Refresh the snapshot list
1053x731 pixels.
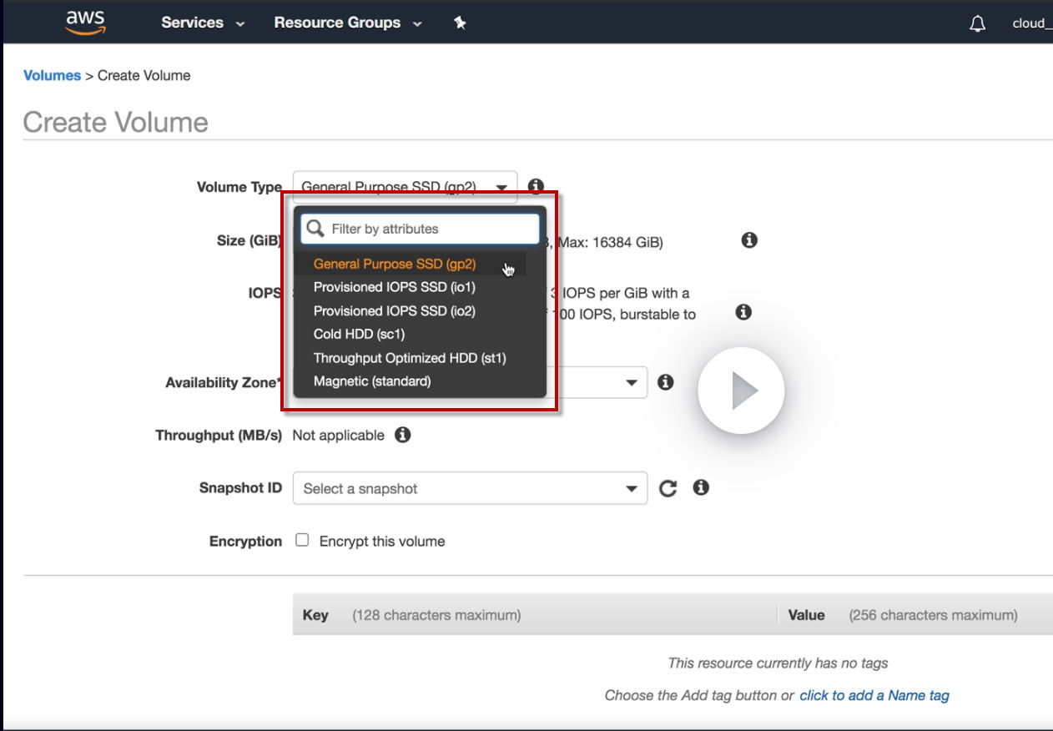(668, 488)
